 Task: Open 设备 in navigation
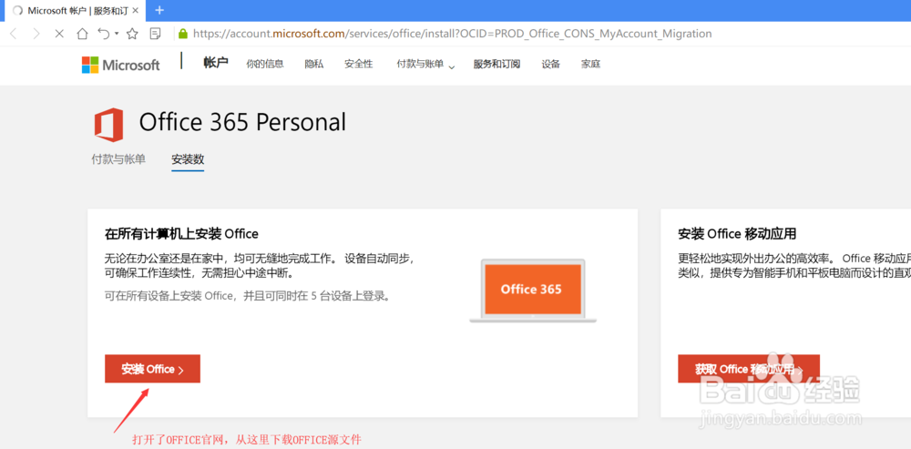pyautogui.click(x=551, y=64)
